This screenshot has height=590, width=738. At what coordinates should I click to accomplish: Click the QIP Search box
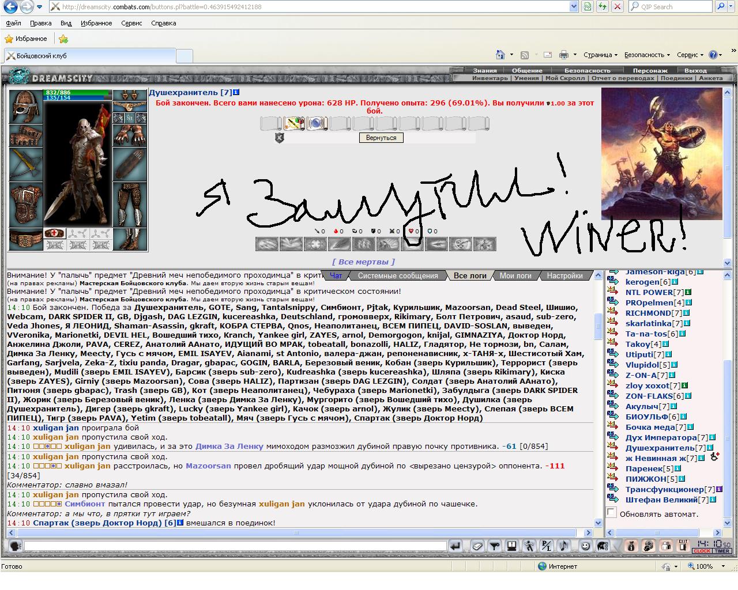click(x=670, y=7)
